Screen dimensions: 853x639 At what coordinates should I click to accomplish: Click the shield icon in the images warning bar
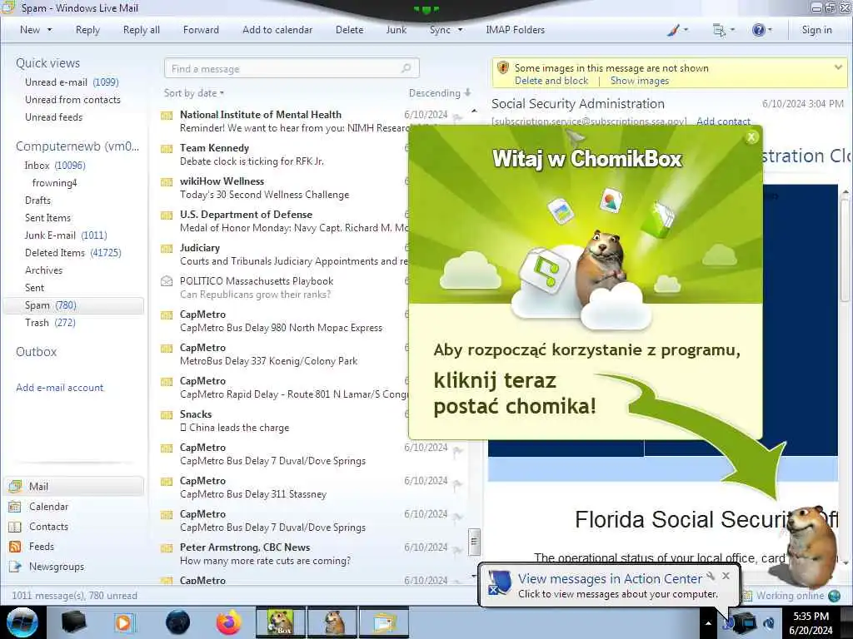coord(502,68)
